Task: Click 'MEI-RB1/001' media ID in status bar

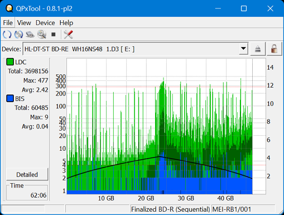Action: click(x=232, y=209)
